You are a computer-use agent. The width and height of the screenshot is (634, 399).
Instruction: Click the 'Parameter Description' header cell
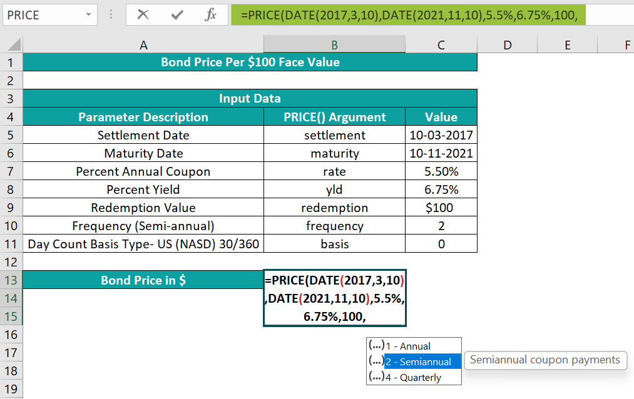point(143,117)
